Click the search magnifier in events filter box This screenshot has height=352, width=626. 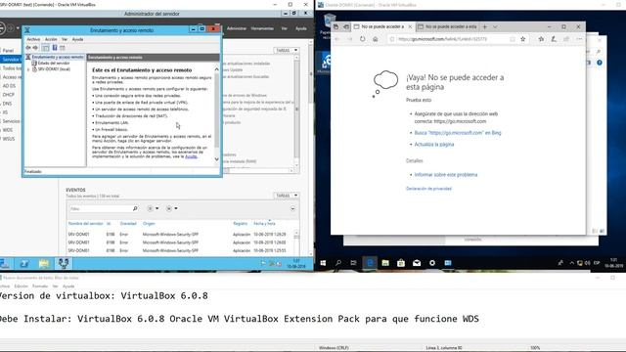pos(135,208)
